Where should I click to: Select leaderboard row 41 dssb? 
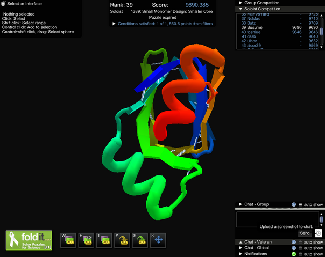pos(279,36)
